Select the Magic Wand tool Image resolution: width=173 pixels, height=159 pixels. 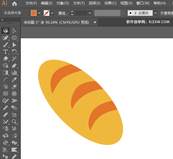14,59
